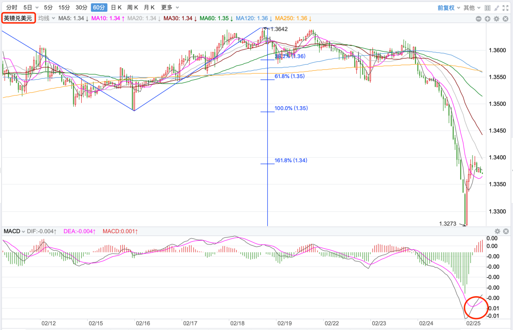Image resolution: width=513 pixels, height=330 pixels.
Task: Open the 5日 period dropdown arrow
Action: (x=37, y=8)
